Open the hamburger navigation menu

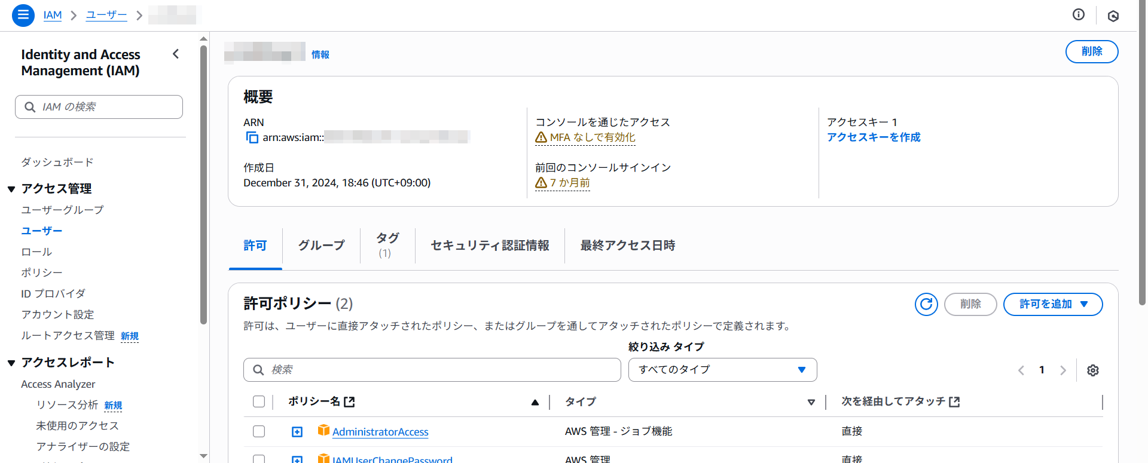(23, 15)
